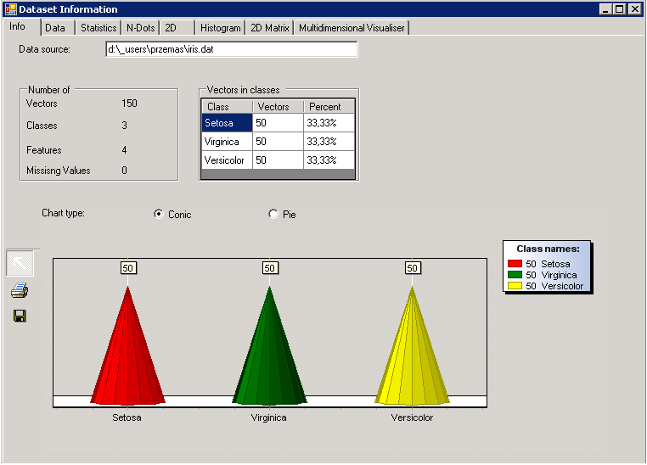Screen dimensions: 647x465
Task: Click the Class names legend title
Action: [x=548, y=249]
